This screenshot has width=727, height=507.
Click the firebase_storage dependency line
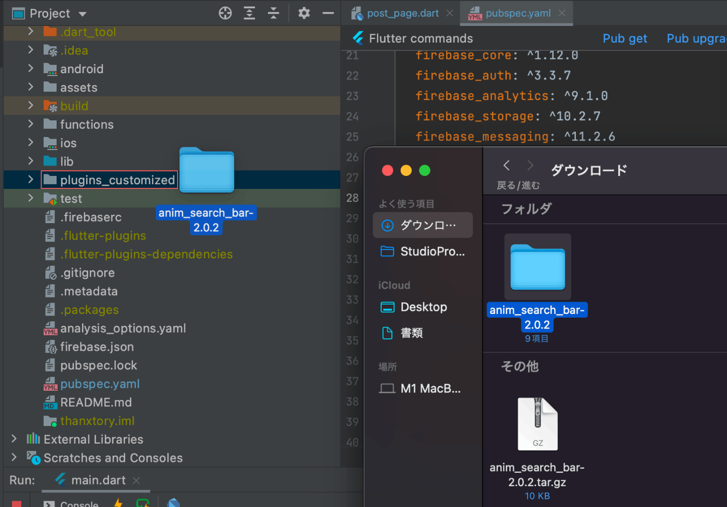click(x=508, y=116)
